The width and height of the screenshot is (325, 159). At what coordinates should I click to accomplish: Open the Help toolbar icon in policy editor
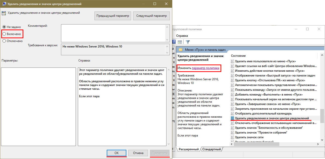tap(174, 42)
